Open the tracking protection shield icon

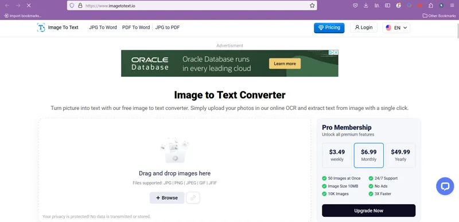[x=72, y=6]
